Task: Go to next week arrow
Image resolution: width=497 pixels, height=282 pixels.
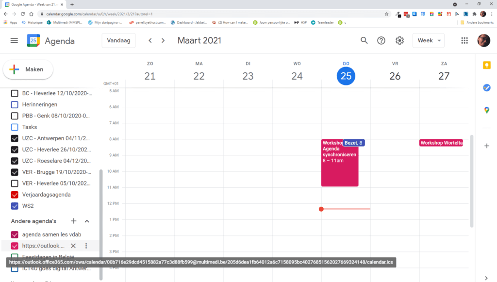Action: [x=163, y=41]
